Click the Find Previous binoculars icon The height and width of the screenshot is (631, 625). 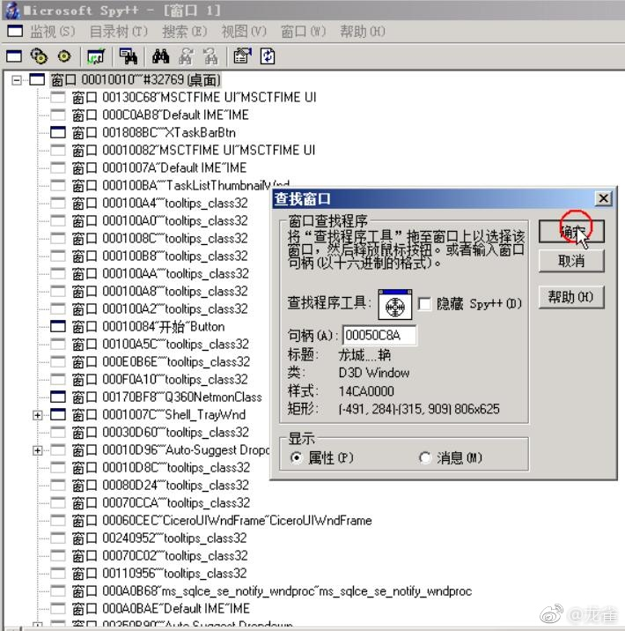point(210,56)
